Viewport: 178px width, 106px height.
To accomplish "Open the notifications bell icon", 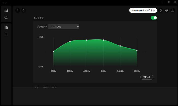I will point(161,10).
